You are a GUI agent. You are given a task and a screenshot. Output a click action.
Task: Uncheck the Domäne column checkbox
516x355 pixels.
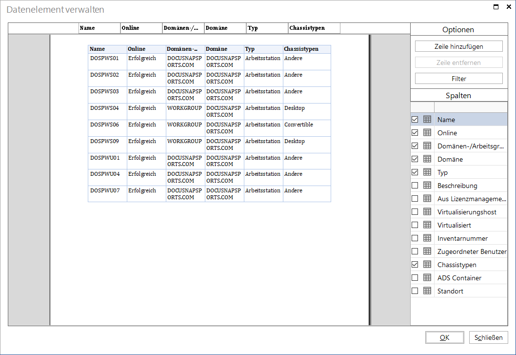(x=415, y=159)
